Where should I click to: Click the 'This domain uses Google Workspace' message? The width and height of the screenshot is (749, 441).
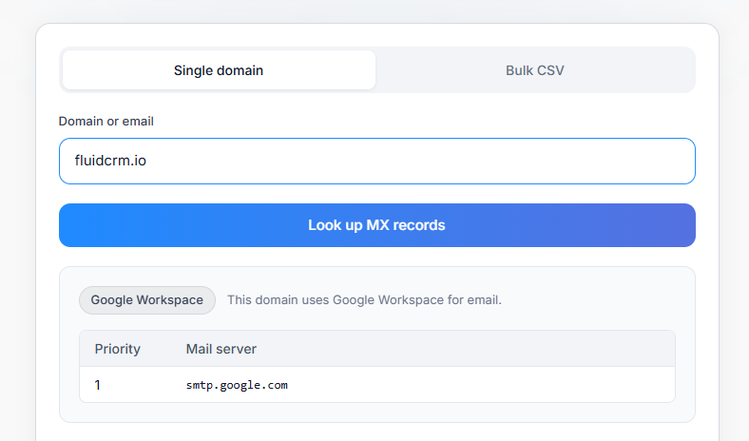point(364,300)
